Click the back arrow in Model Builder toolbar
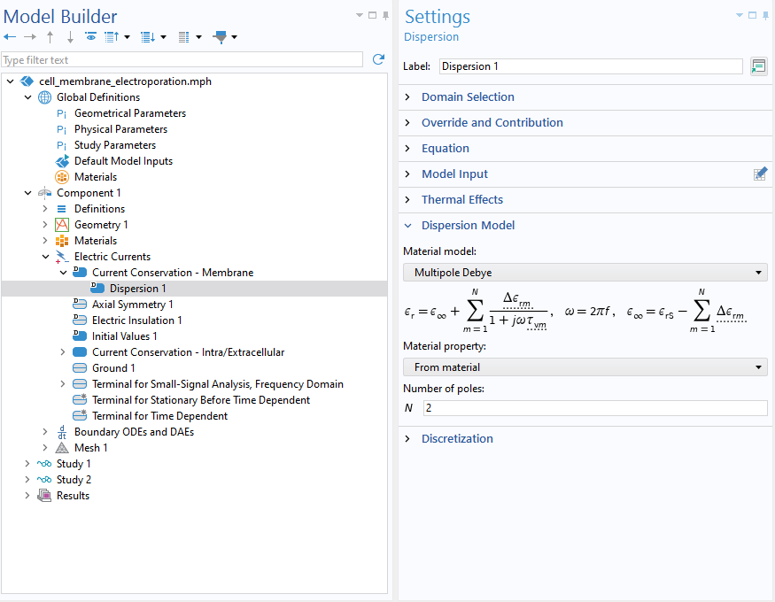Screen dimensions: 775x602 [10, 37]
